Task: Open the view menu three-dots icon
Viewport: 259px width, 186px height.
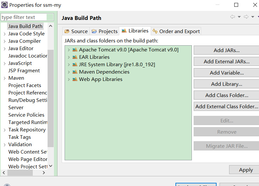Action: pyautogui.click(x=258, y=17)
